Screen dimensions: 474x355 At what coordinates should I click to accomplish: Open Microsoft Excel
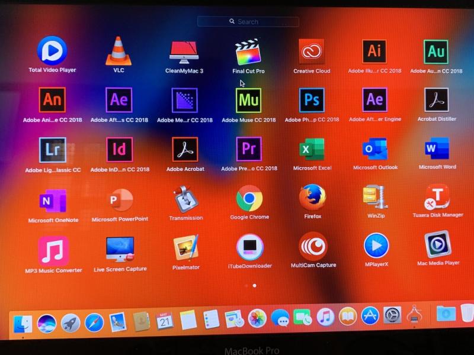pyautogui.click(x=312, y=149)
